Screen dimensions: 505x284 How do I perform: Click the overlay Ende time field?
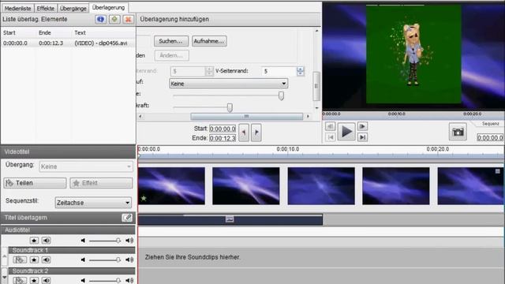click(223, 138)
